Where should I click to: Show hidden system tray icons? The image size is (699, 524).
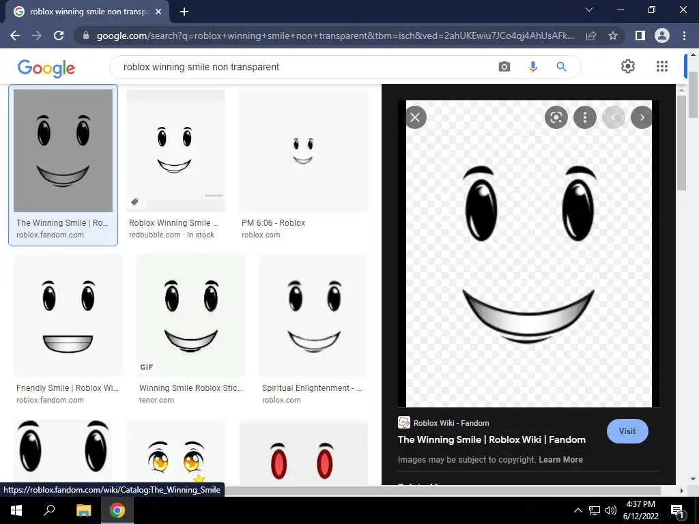tap(577, 510)
